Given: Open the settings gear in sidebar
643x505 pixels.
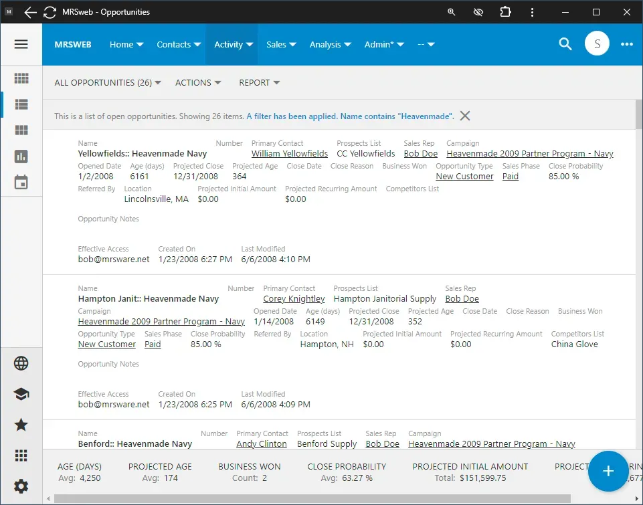Looking at the screenshot, I should 21,486.
